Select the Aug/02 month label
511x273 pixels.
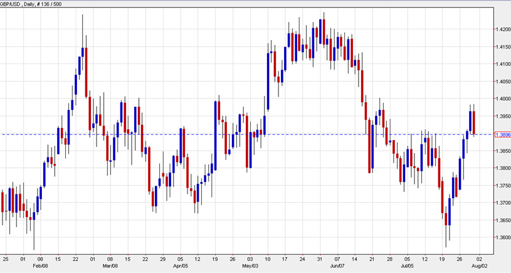coord(480,266)
